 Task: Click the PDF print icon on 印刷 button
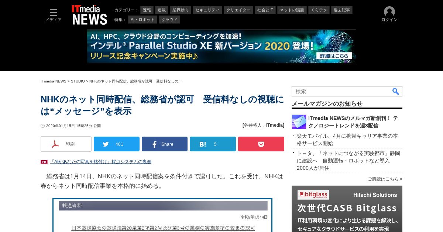[55, 144]
